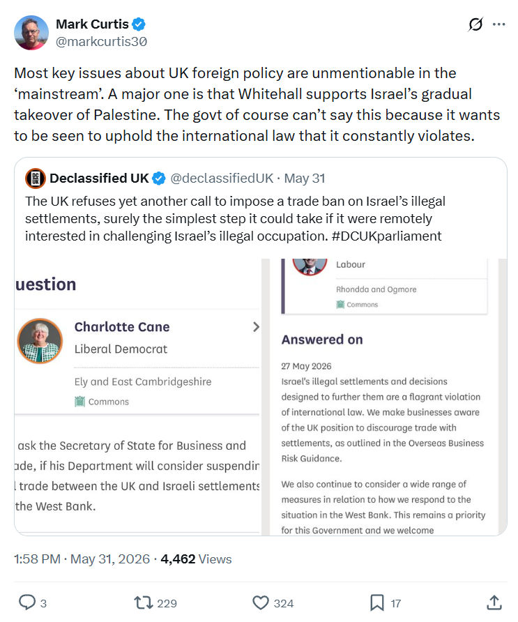This screenshot has height=622, width=518.
Task: Open the @declassifiedUK handle link
Action: 222,179
